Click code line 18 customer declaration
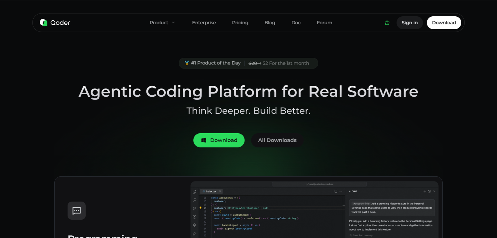The image size is (497, 238). pyautogui.click(x=241, y=208)
